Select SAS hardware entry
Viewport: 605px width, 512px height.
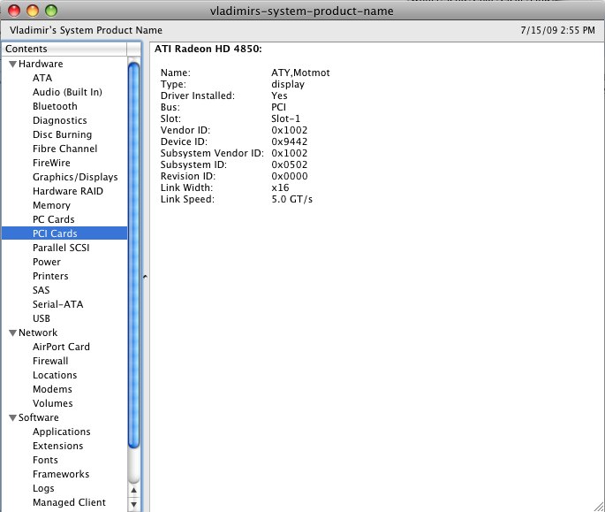[x=42, y=290]
